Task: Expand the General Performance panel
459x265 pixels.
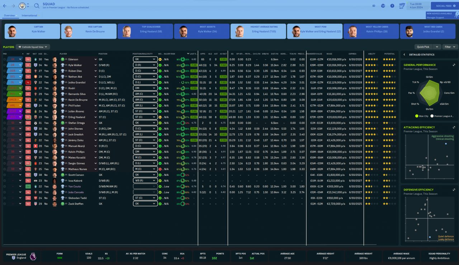Action: pos(454,65)
